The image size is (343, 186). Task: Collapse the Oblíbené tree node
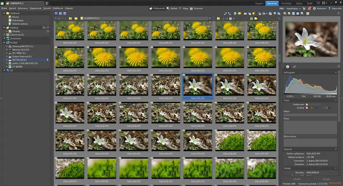click(x=4, y=13)
